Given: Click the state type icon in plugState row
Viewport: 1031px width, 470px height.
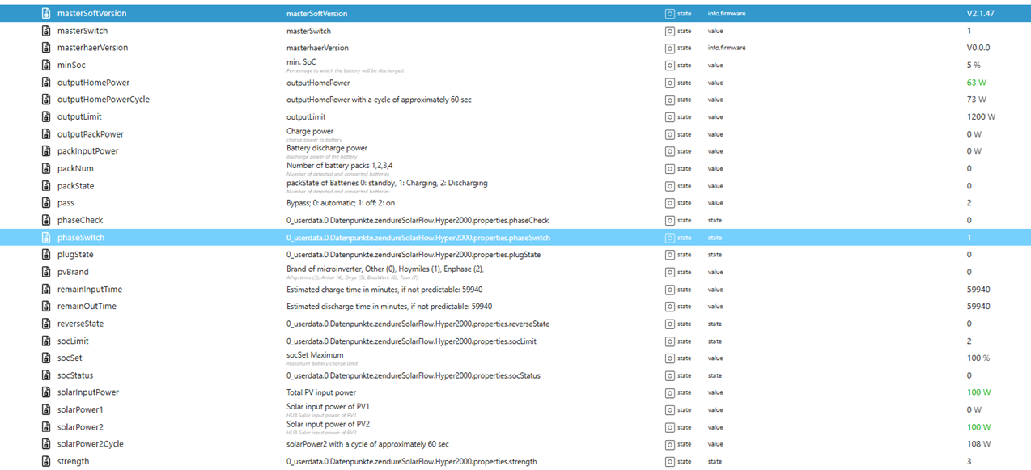Looking at the screenshot, I should click(669, 255).
